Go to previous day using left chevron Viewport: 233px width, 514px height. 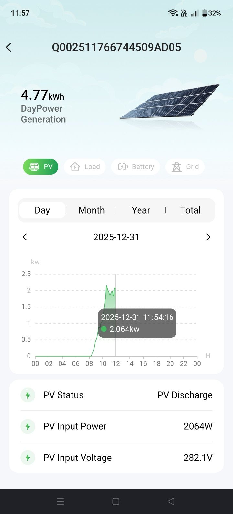click(x=25, y=237)
